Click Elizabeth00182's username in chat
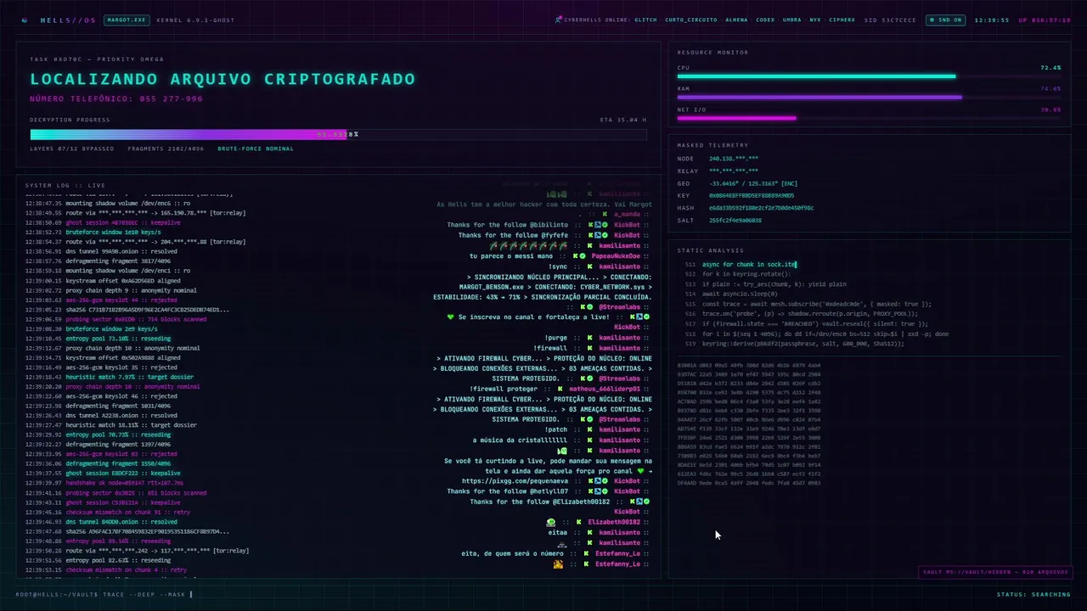 pos(615,522)
